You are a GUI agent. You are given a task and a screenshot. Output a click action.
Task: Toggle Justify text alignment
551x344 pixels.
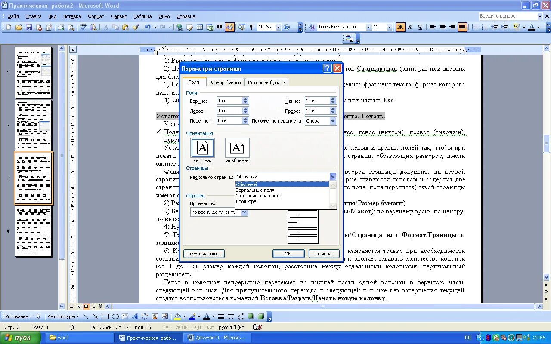pyautogui.click(x=462, y=27)
